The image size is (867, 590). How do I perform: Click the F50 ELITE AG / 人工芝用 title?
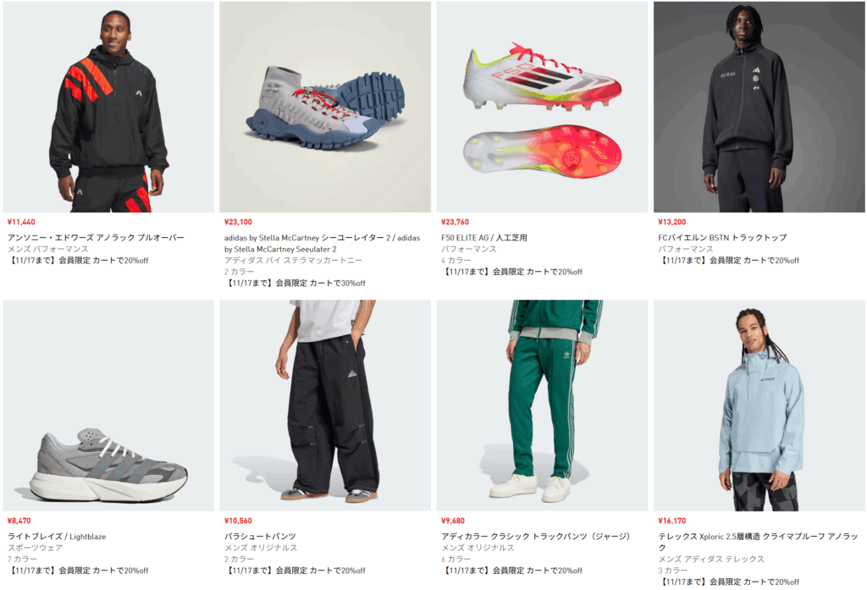483,237
